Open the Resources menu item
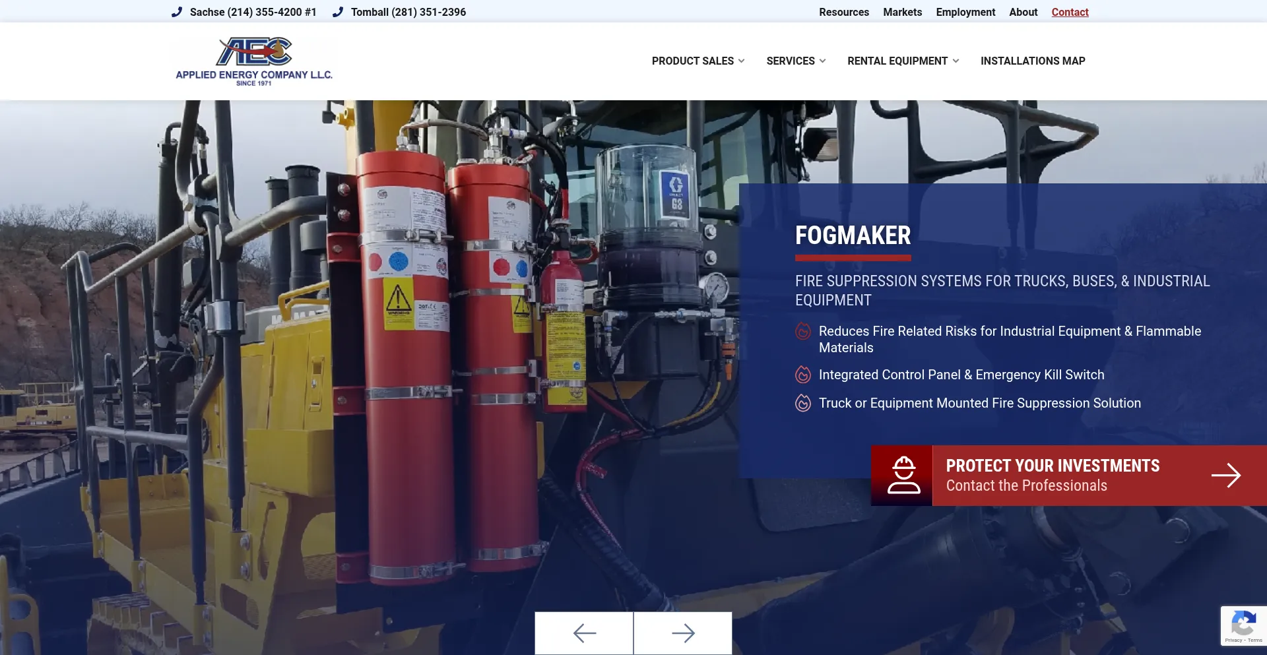 point(844,12)
